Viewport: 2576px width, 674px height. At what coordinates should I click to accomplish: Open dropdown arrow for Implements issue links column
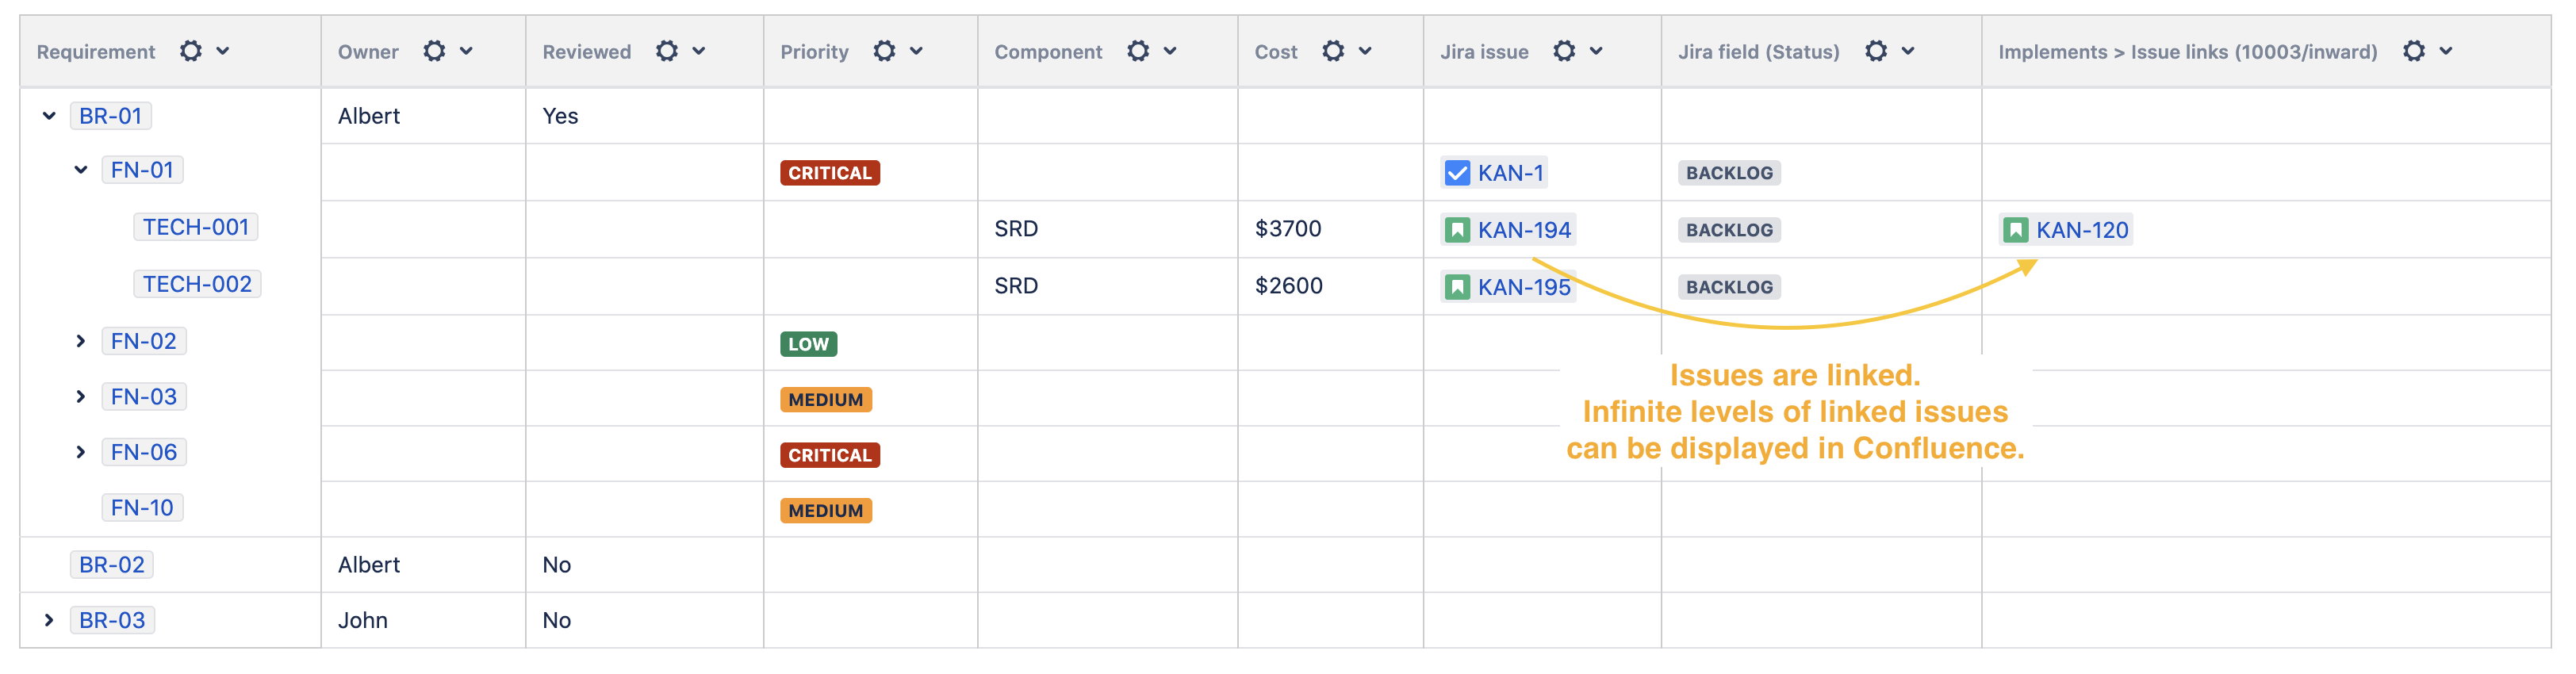pos(2445,51)
